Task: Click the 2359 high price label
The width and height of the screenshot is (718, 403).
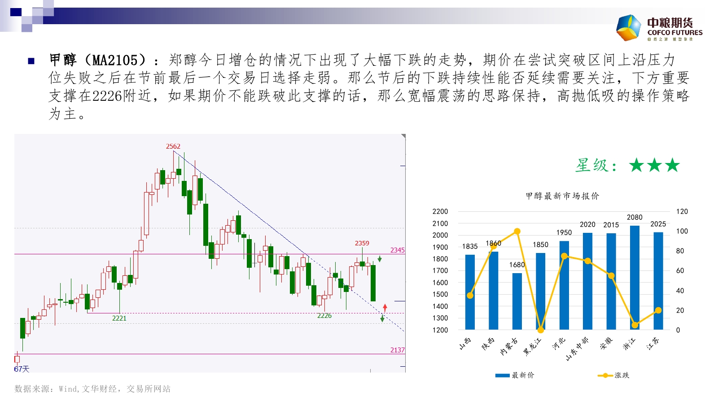Action: (x=362, y=243)
